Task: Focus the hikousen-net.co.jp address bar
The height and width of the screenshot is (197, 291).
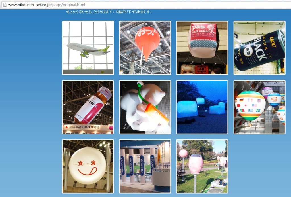Action: [114, 5]
